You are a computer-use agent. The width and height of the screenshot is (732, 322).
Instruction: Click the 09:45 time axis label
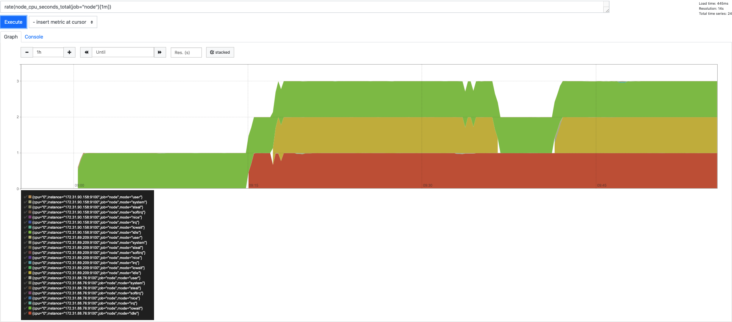pos(602,185)
